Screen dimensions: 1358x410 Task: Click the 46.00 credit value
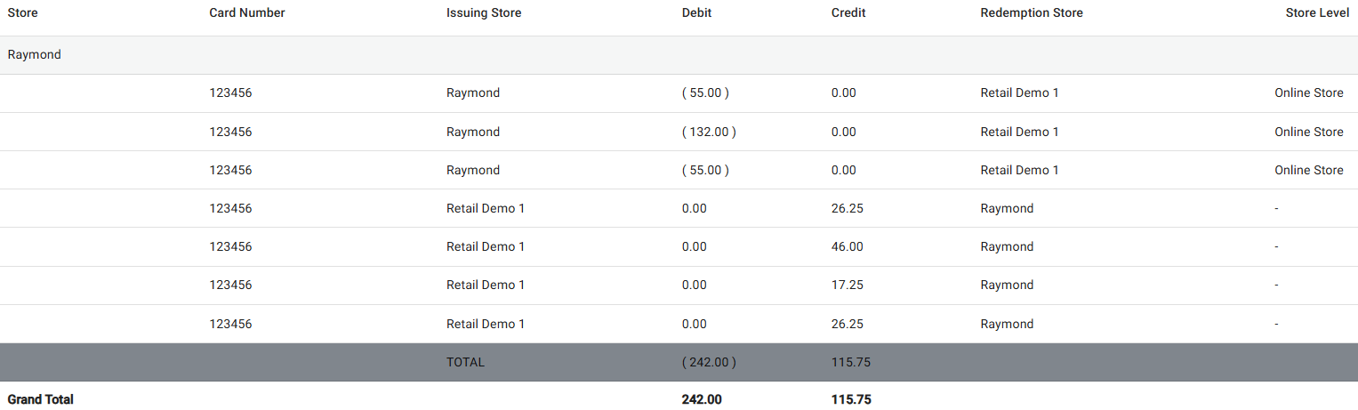[x=847, y=246]
